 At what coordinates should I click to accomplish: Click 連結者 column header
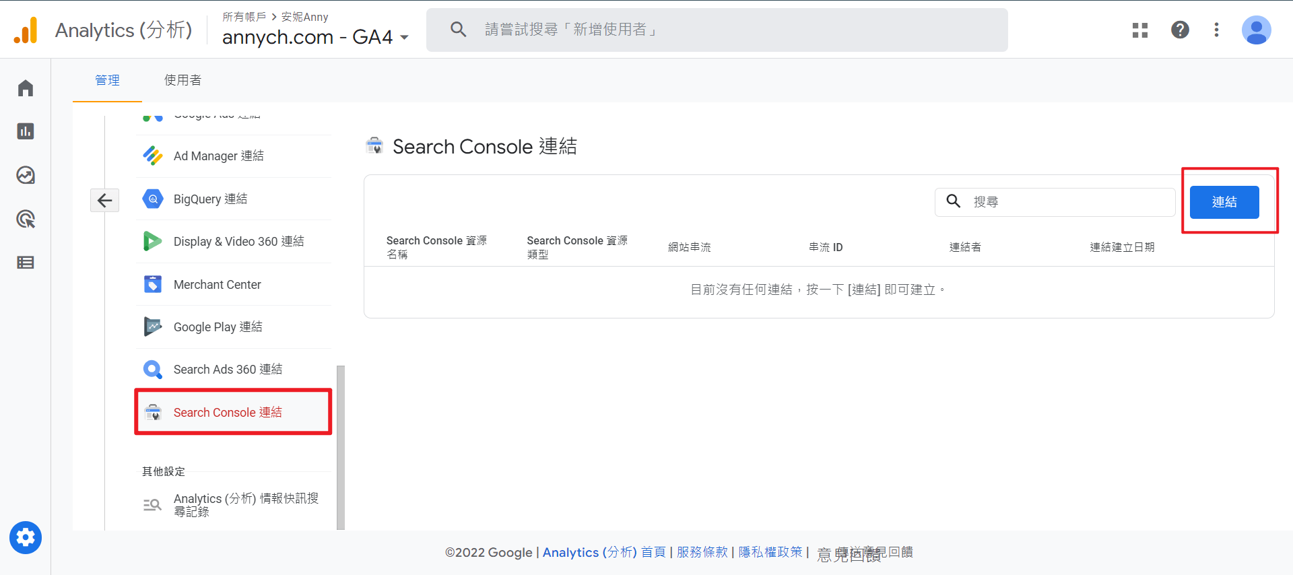point(965,247)
